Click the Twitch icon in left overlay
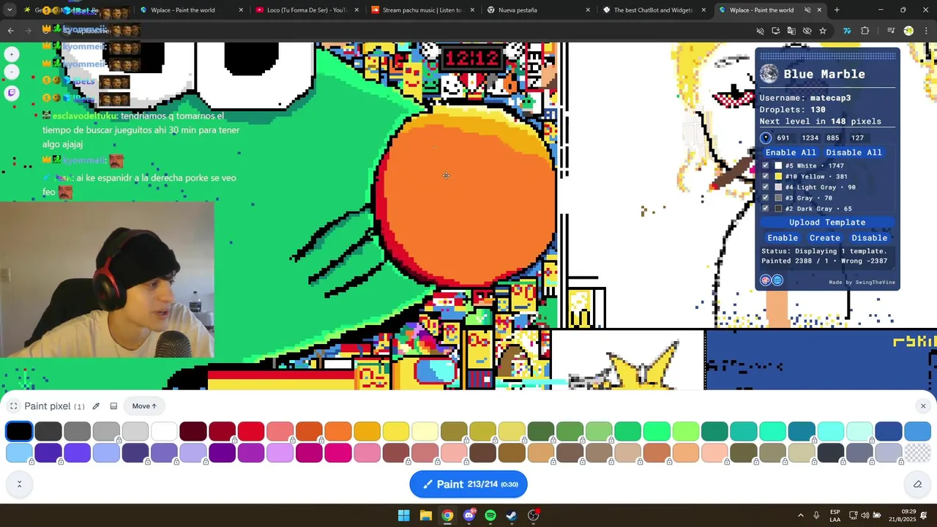Viewport: 937px width, 527px height. coord(12,93)
